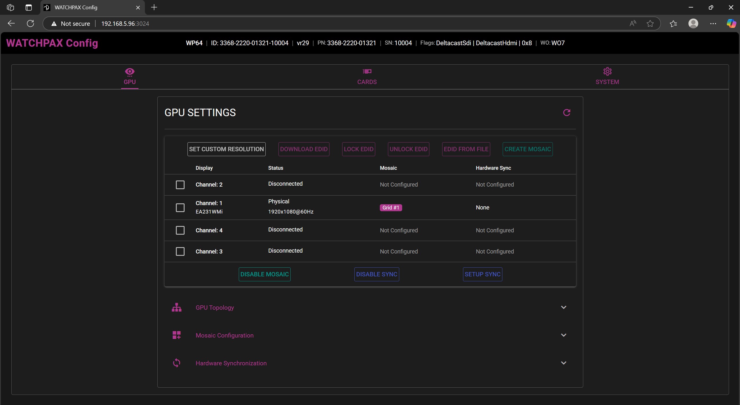Click the Mosaic Configuration grid icon
The height and width of the screenshot is (405, 740).
177,335
